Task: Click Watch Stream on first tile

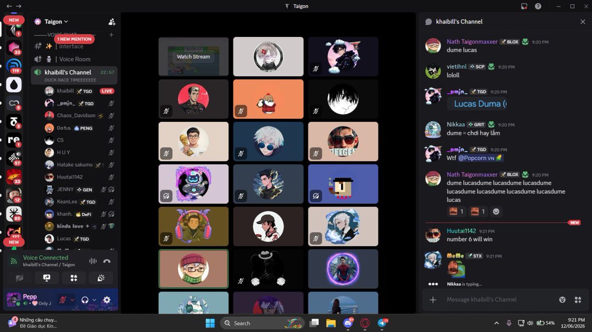Action: coord(193,57)
